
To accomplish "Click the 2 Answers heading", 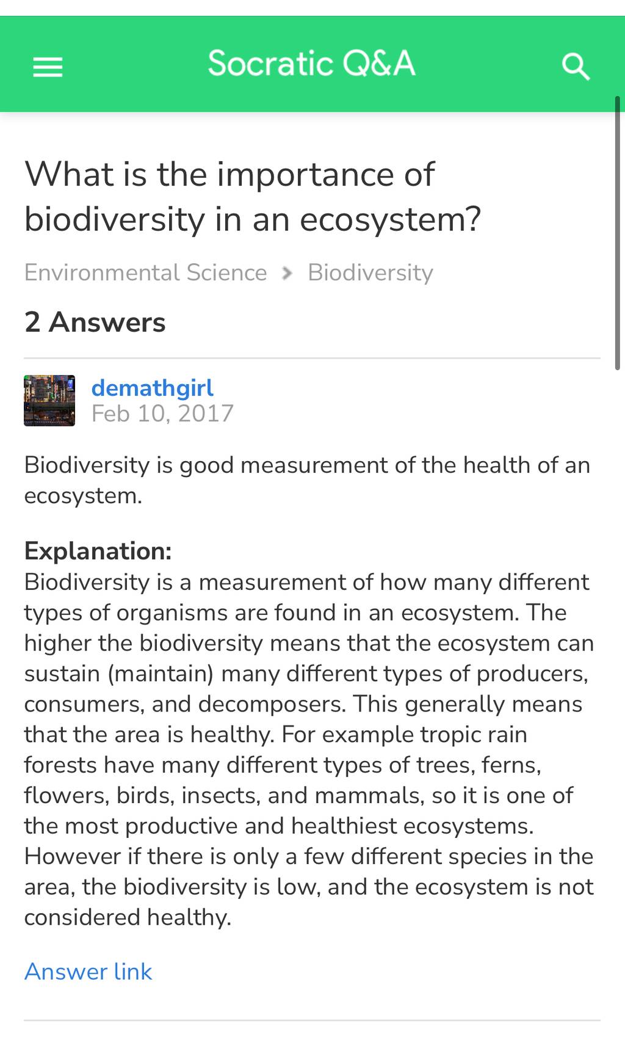I will (x=95, y=322).
